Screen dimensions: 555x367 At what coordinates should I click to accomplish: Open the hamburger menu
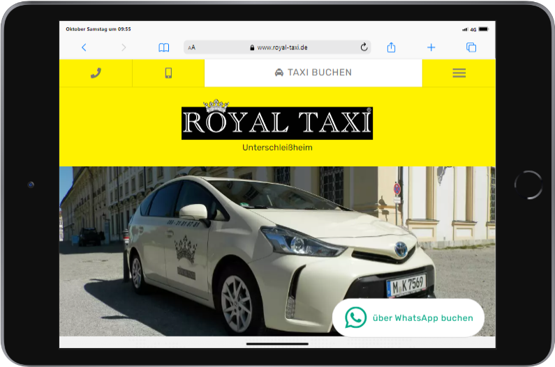[x=459, y=72]
